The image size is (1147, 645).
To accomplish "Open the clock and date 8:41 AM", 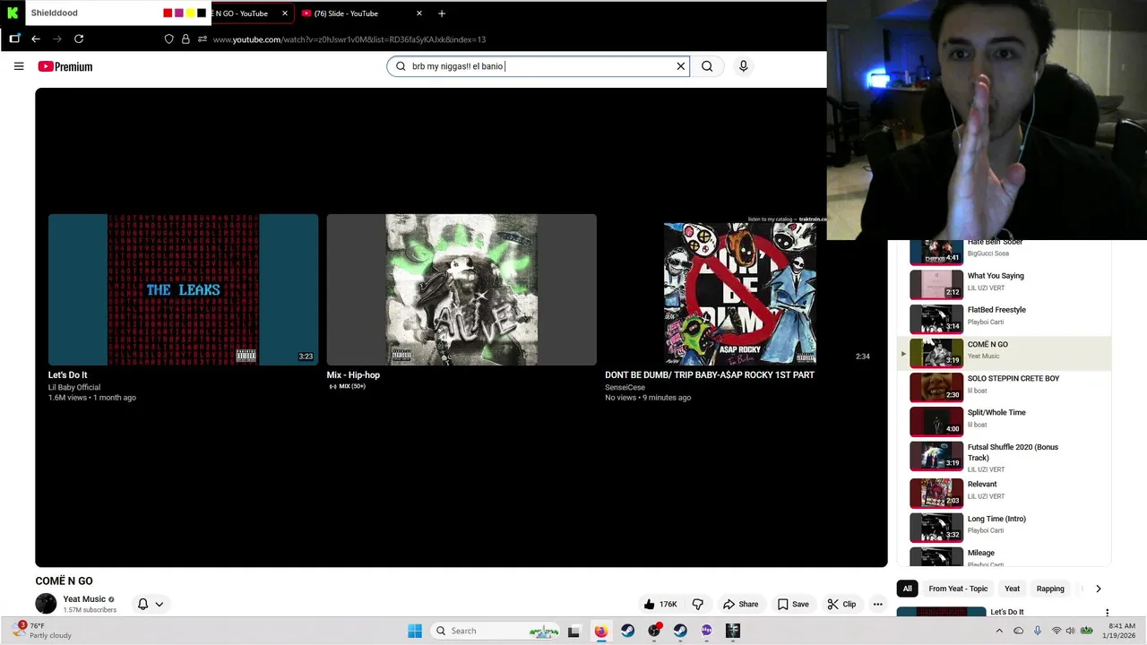I will click(x=1122, y=631).
